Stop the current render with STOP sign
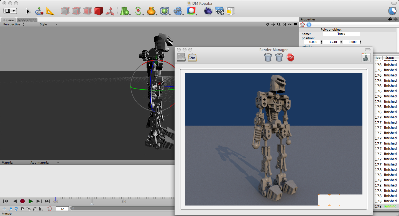 (290, 57)
